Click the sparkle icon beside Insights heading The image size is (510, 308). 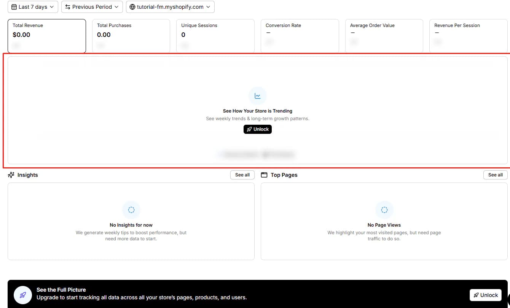pos(11,175)
